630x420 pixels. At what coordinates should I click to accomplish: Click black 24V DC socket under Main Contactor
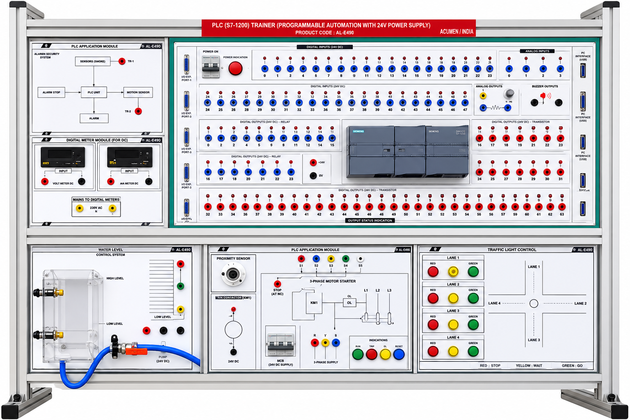tap(233, 352)
